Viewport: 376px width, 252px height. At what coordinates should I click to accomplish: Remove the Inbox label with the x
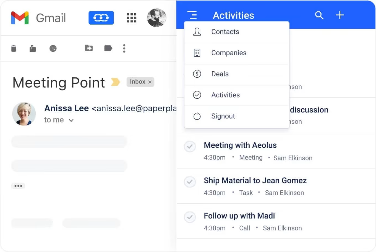click(x=150, y=82)
